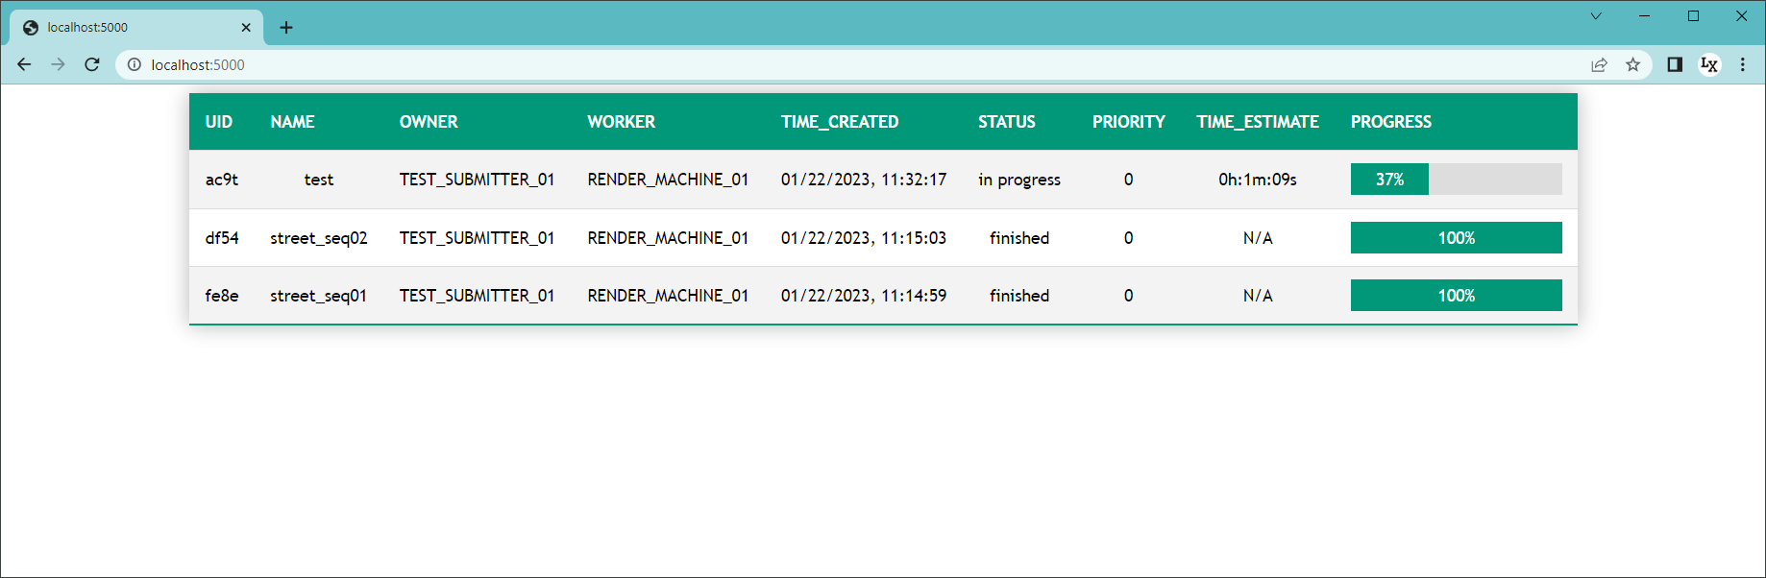Select the job name street_seq01

tap(319, 296)
